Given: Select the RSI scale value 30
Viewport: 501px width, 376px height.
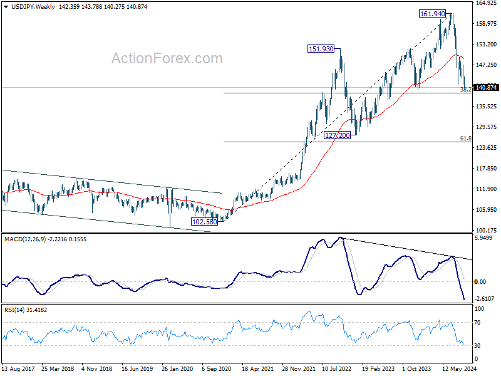Looking at the screenshot, I should (x=477, y=346).
